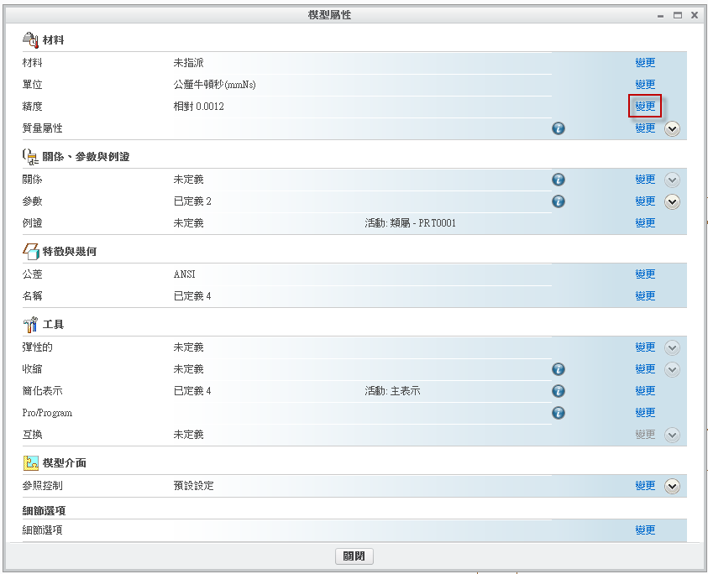
Task: Expand the 質量屬性 details chevron
Action: click(x=672, y=129)
